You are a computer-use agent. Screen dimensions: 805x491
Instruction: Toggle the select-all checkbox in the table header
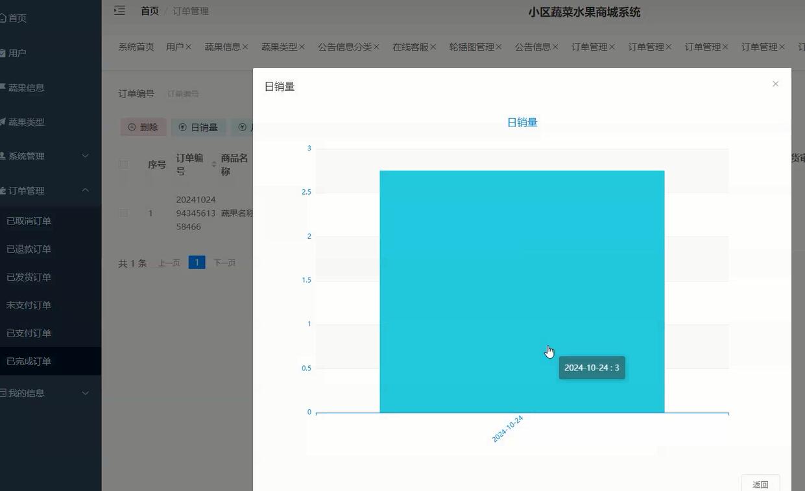tap(123, 164)
